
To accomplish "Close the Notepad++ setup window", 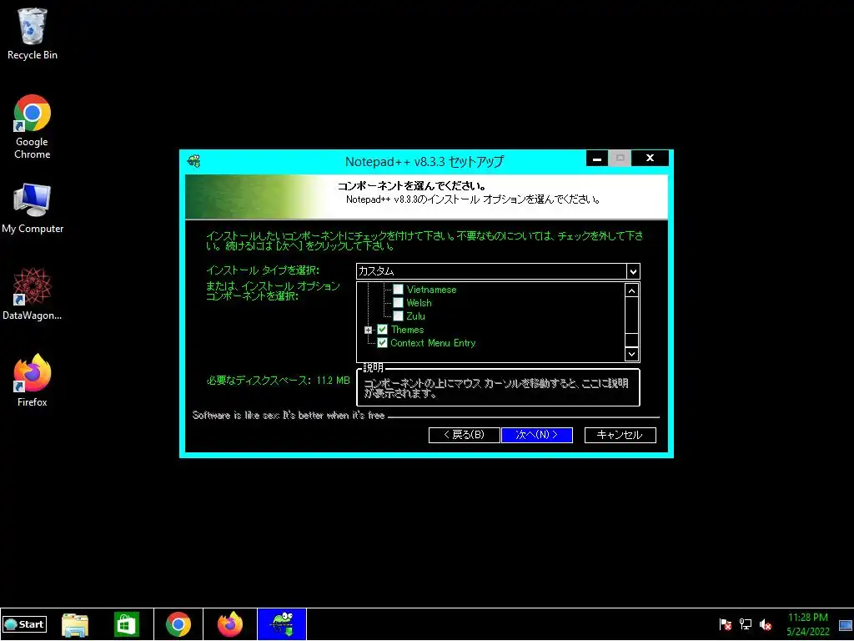I will coord(650,158).
